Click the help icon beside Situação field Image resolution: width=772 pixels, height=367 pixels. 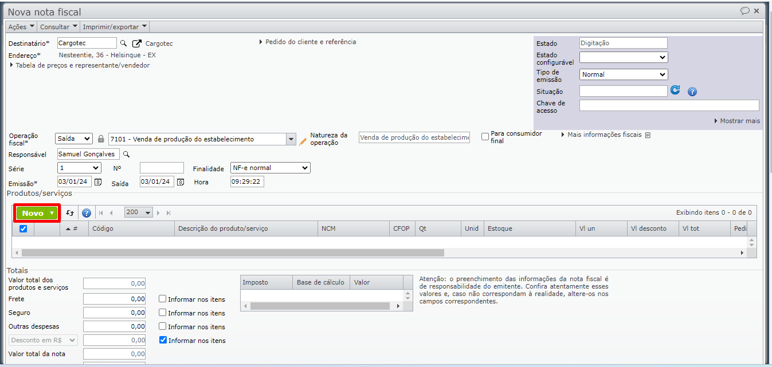[x=692, y=92]
